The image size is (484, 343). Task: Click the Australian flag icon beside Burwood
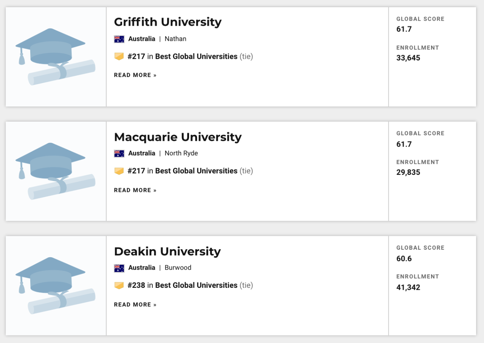pyautogui.click(x=119, y=268)
